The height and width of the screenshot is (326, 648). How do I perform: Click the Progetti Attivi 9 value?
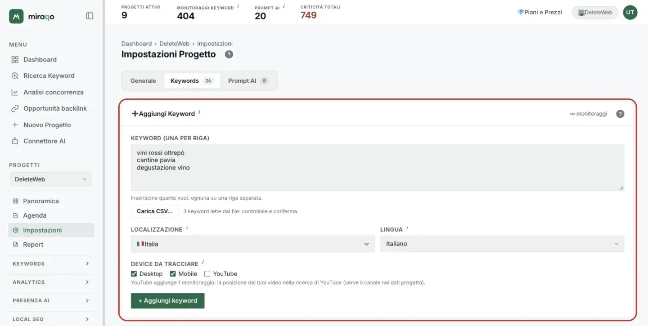(124, 15)
